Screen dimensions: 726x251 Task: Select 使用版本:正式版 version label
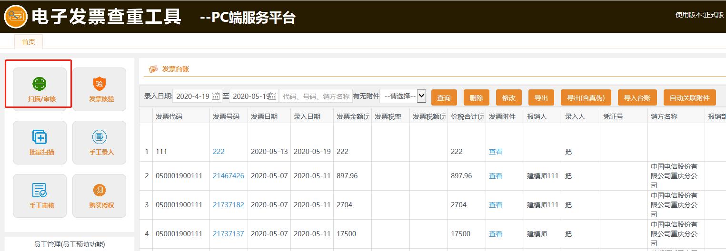(x=699, y=15)
